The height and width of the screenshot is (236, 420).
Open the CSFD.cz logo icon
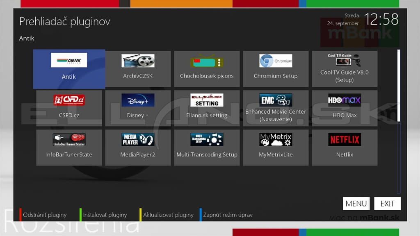69,100
